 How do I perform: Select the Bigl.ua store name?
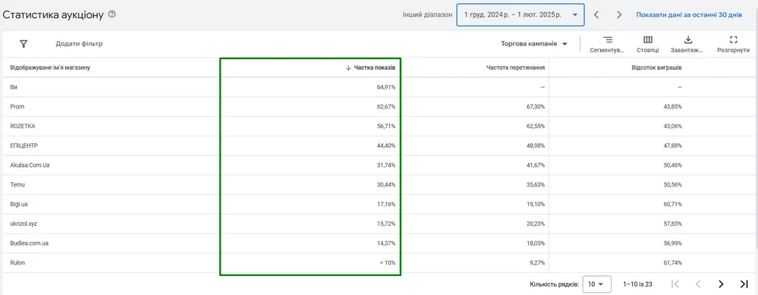pos(19,204)
